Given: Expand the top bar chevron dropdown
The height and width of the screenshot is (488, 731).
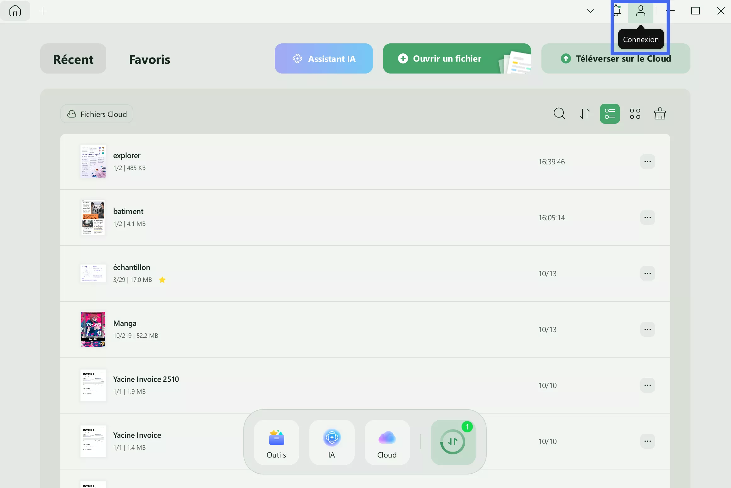Looking at the screenshot, I should click(590, 11).
